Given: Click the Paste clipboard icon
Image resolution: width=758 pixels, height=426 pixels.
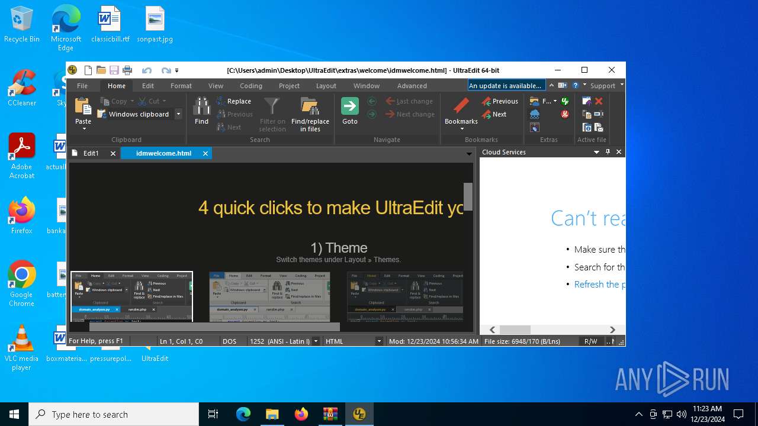Looking at the screenshot, I should pos(83,106).
